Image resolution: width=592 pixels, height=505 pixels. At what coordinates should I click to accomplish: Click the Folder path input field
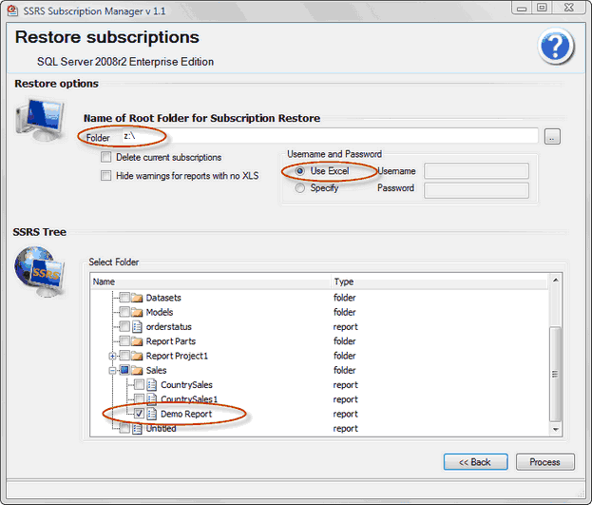click(329, 136)
